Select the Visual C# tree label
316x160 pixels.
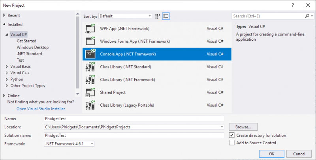coord(19,34)
